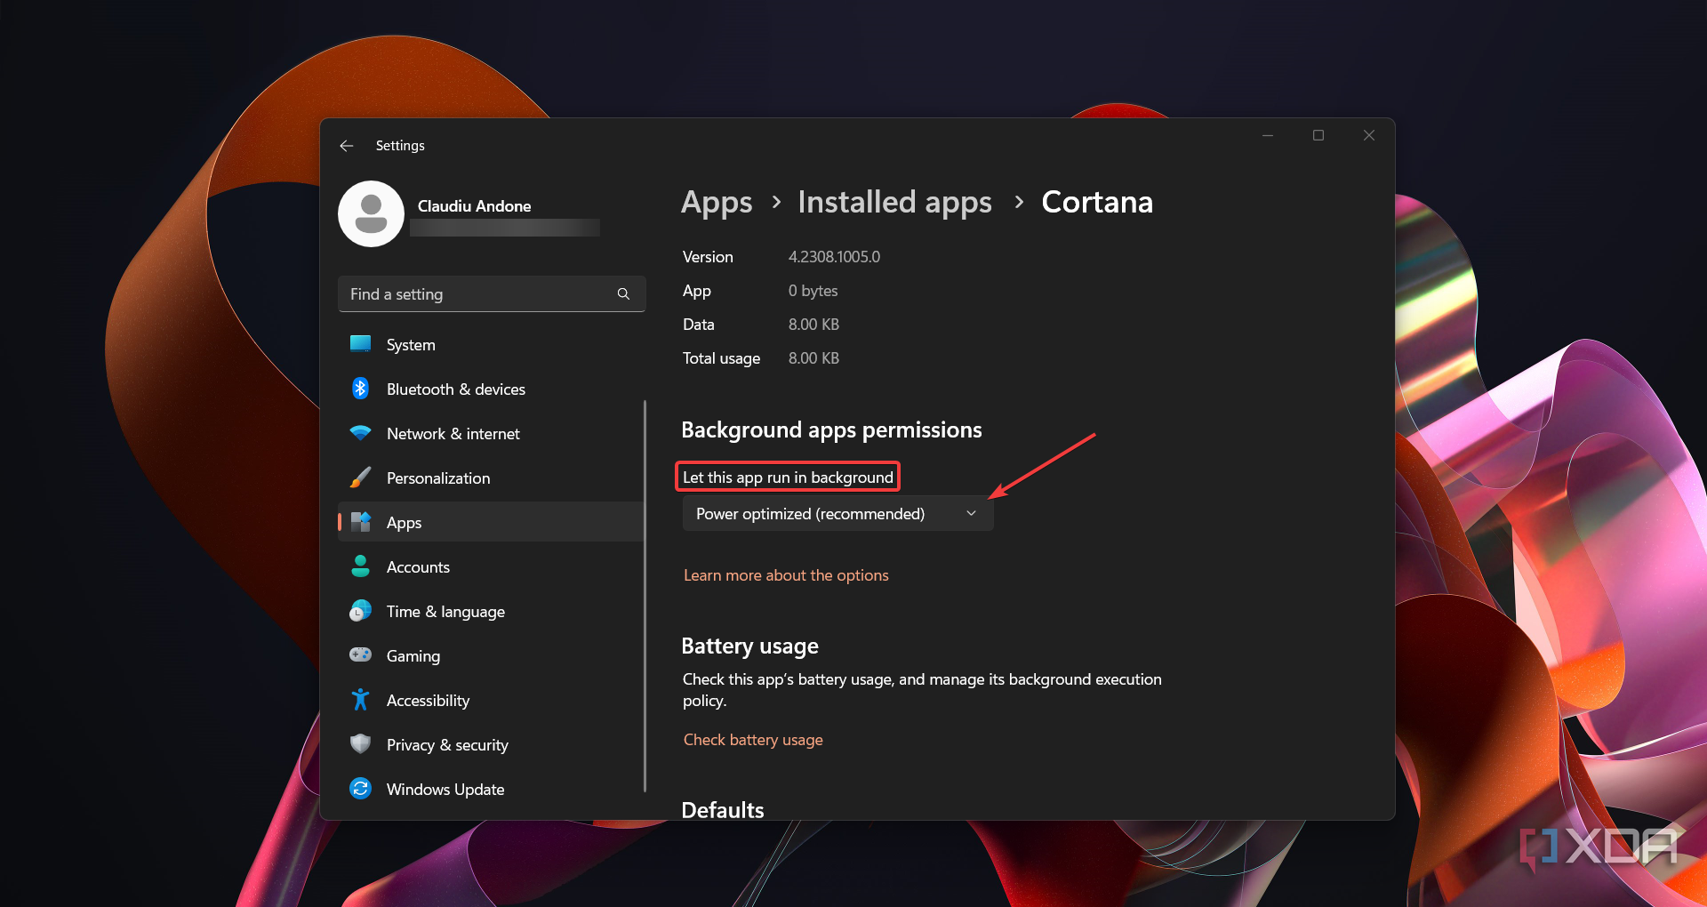Select Claudiu Andone account name
Screen dimensions: 1707x907
tap(474, 206)
